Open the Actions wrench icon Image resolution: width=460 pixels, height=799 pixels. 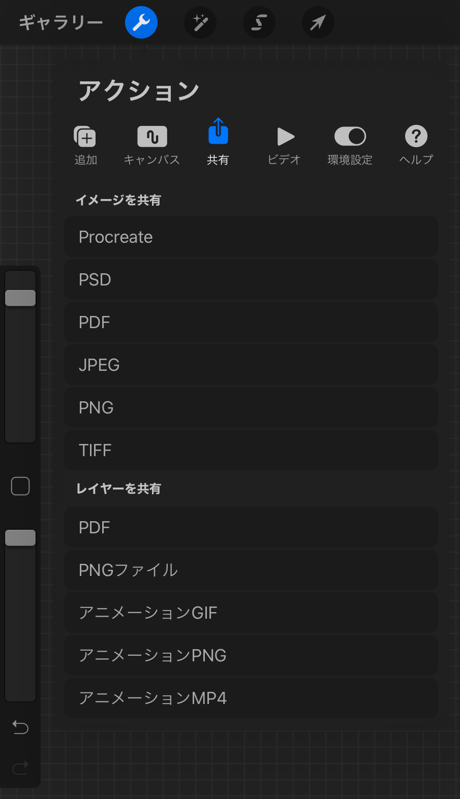tap(141, 22)
